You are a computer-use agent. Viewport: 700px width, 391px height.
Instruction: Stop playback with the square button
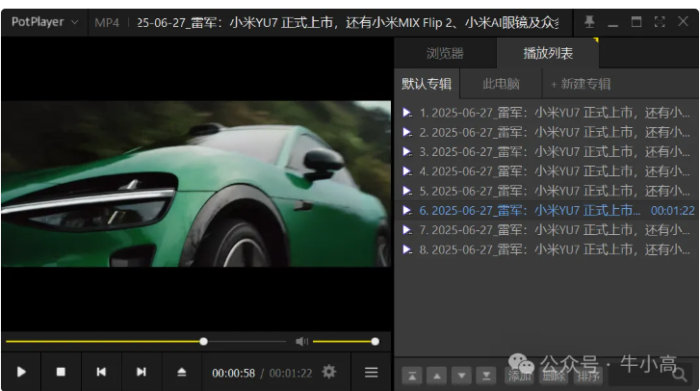coord(61,372)
